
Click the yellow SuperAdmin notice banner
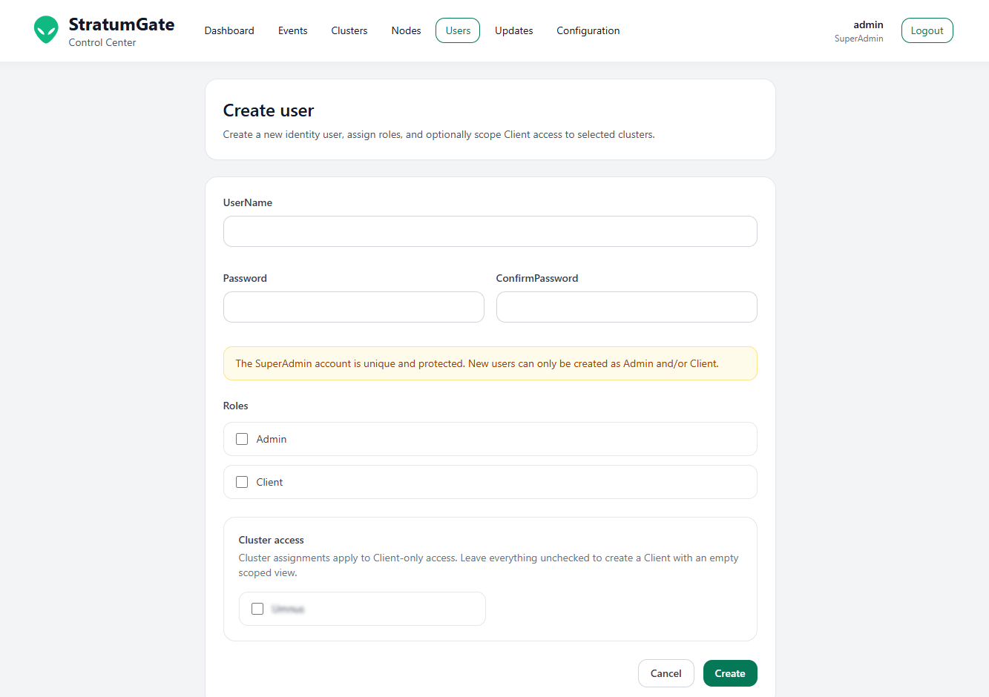[490, 363]
